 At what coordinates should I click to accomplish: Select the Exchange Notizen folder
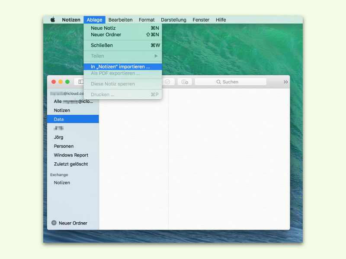coord(73,183)
